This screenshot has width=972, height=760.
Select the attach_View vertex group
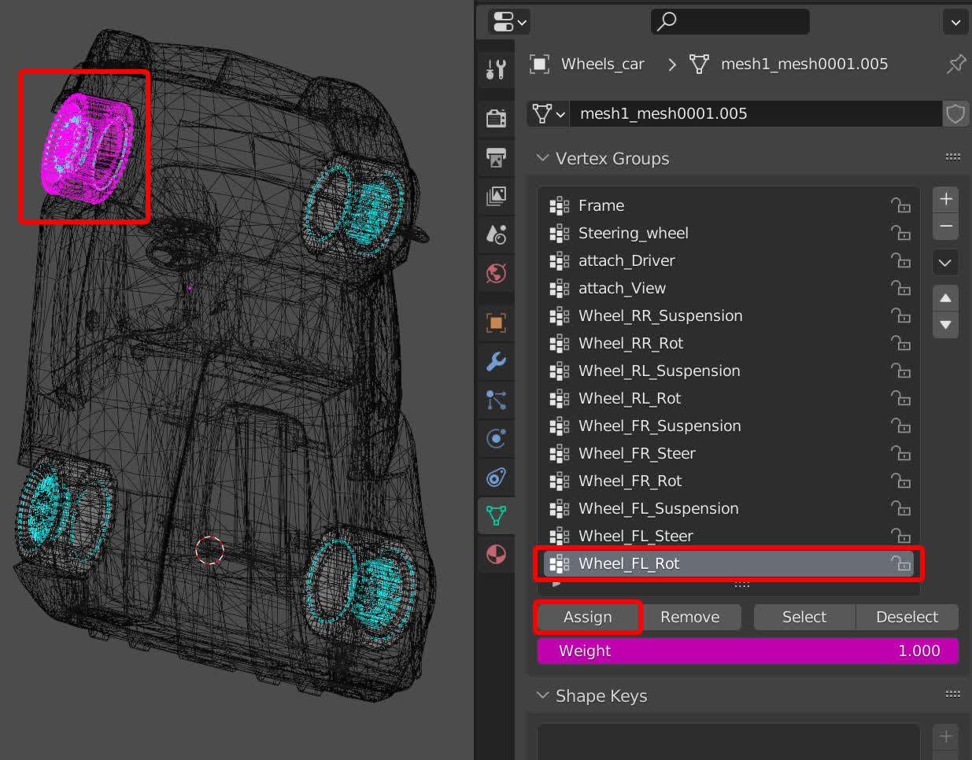pyautogui.click(x=728, y=288)
